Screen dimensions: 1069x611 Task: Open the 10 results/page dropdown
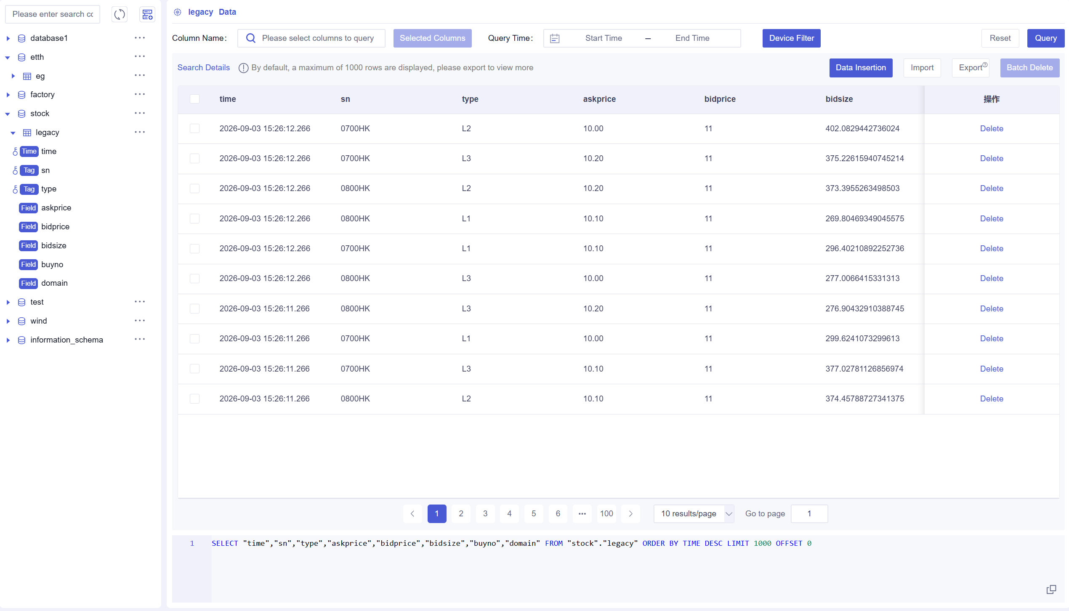[694, 514]
